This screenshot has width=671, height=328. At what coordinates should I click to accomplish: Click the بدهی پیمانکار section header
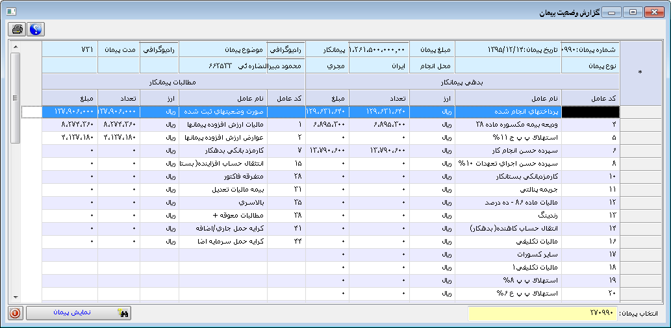(462, 82)
